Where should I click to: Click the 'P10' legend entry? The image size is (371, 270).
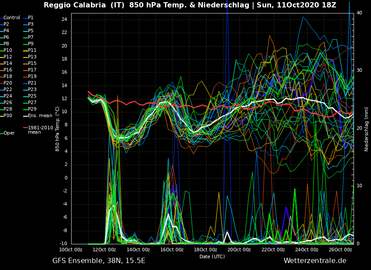tap(7, 50)
